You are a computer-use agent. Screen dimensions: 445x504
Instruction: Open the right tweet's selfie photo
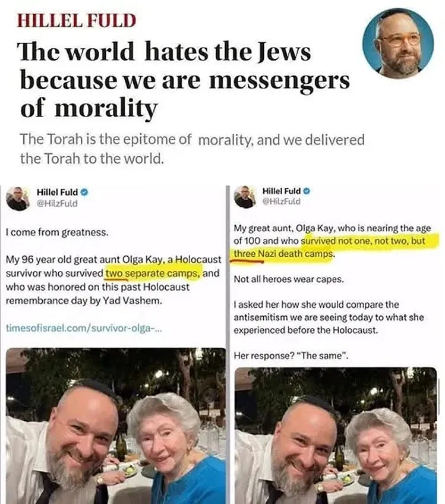point(336,436)
